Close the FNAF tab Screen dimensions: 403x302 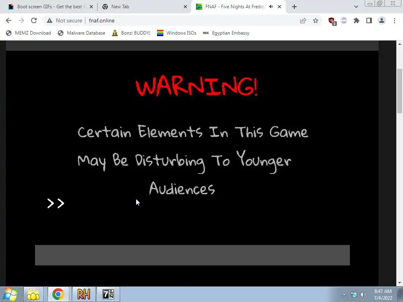click(x=279, y=7)
